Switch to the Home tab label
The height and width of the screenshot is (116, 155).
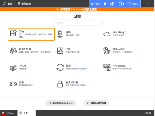click(10, 113)
